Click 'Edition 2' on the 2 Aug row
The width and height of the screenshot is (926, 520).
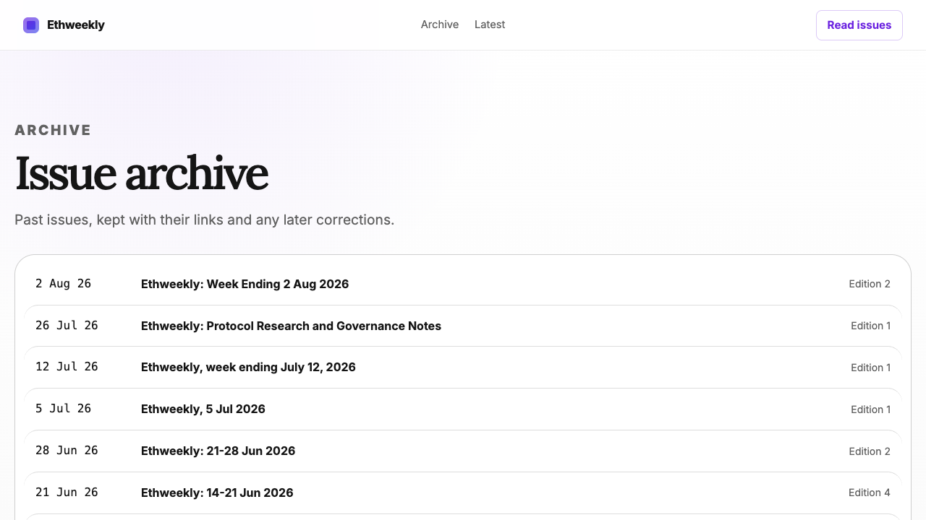(870, 284)
